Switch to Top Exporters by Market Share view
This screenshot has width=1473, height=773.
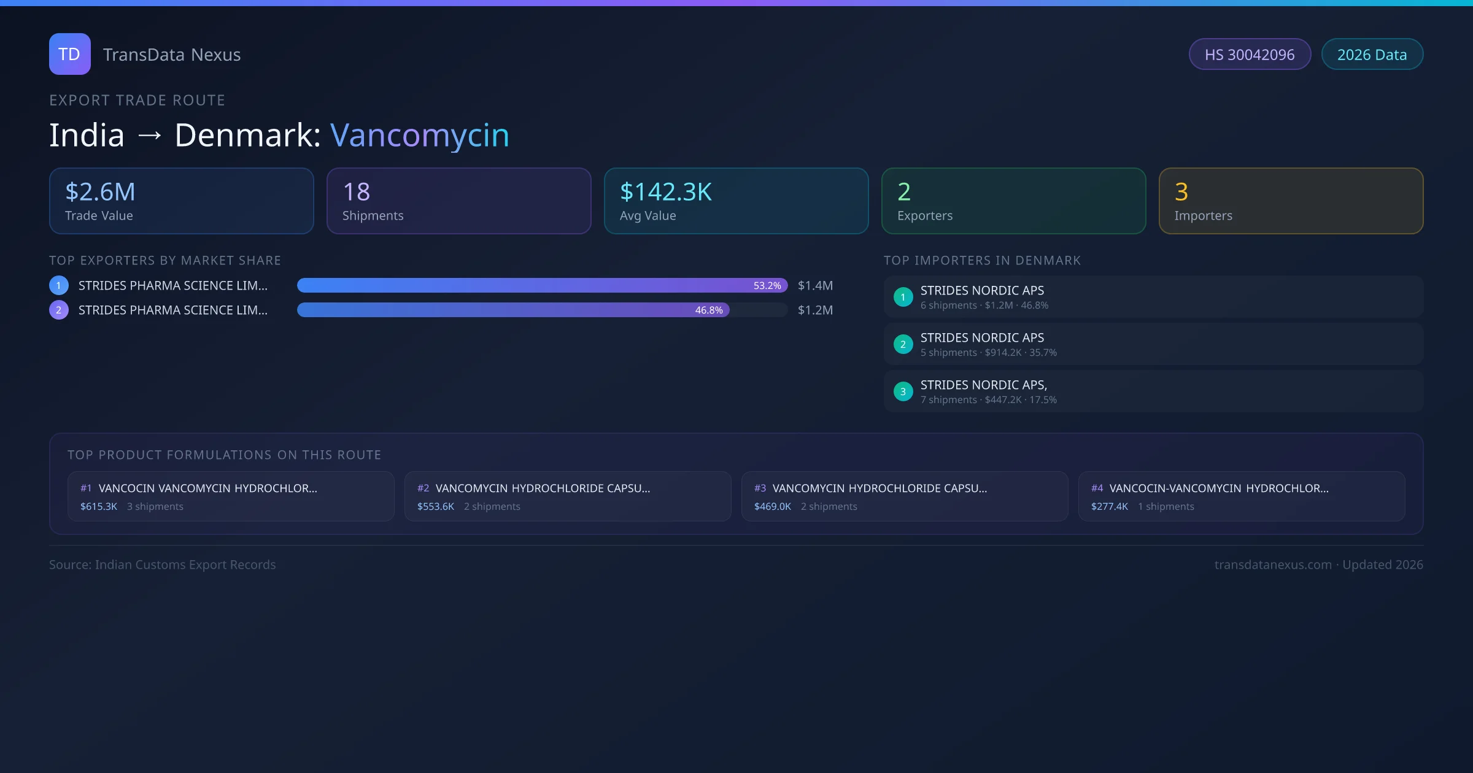165,260
